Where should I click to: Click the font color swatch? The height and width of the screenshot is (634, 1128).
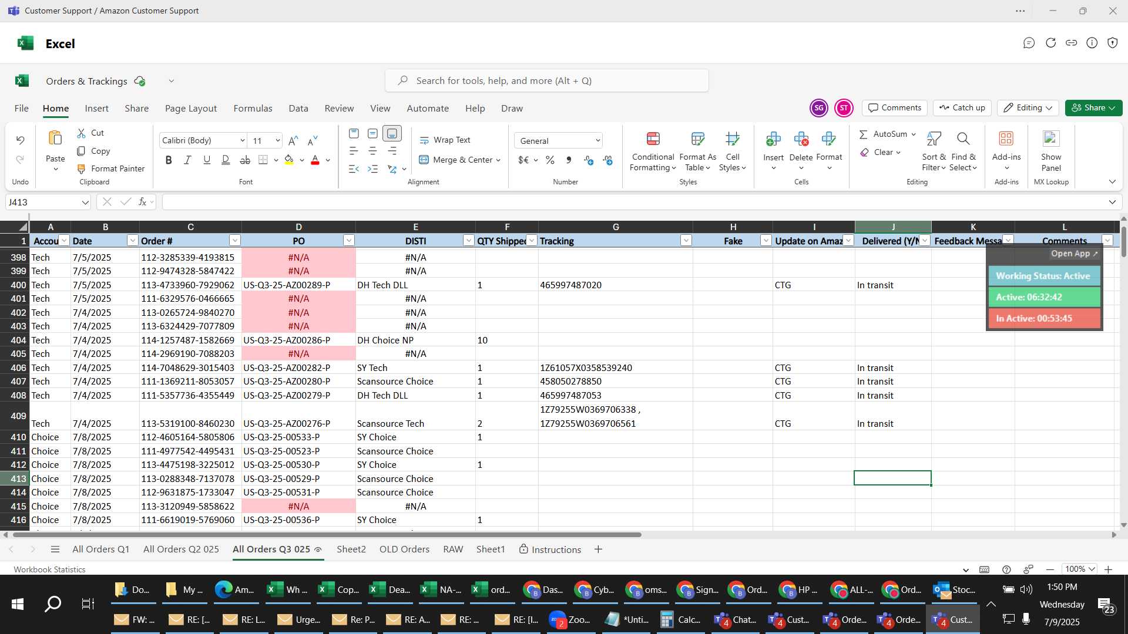(315, 160)
